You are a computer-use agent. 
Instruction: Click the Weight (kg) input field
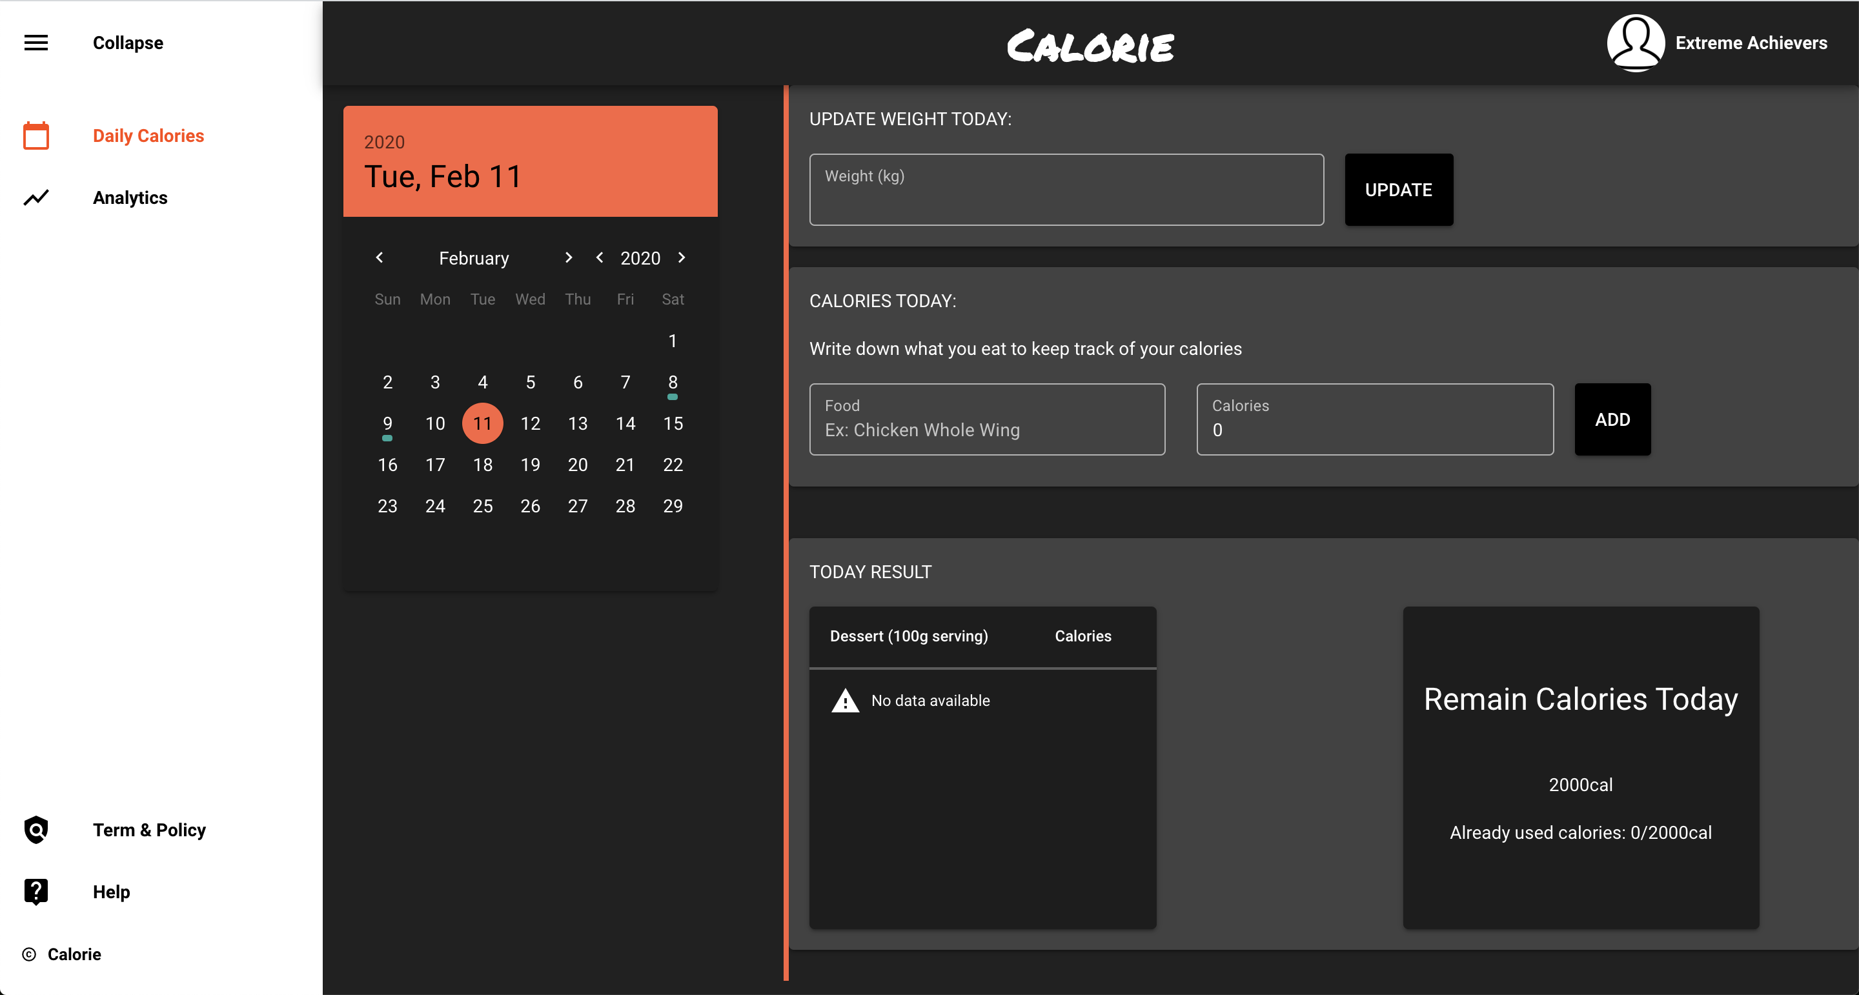(x=1066, y=190)
